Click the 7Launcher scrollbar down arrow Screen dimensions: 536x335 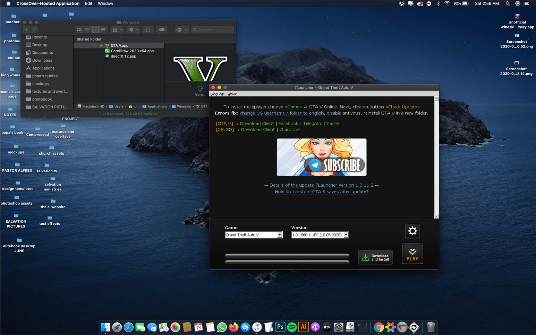click(436, 216)
